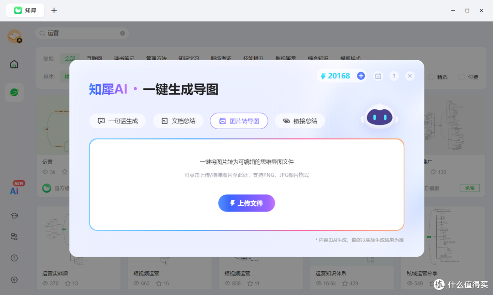Click the star icon on 短视频运营 with 16

coord(159,284)
